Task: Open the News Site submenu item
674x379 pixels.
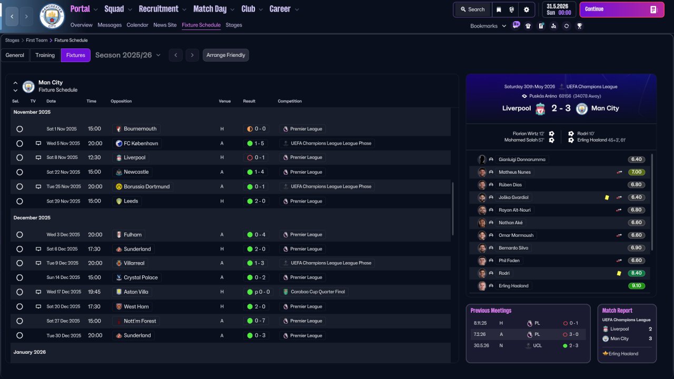Action: point(165,25)
